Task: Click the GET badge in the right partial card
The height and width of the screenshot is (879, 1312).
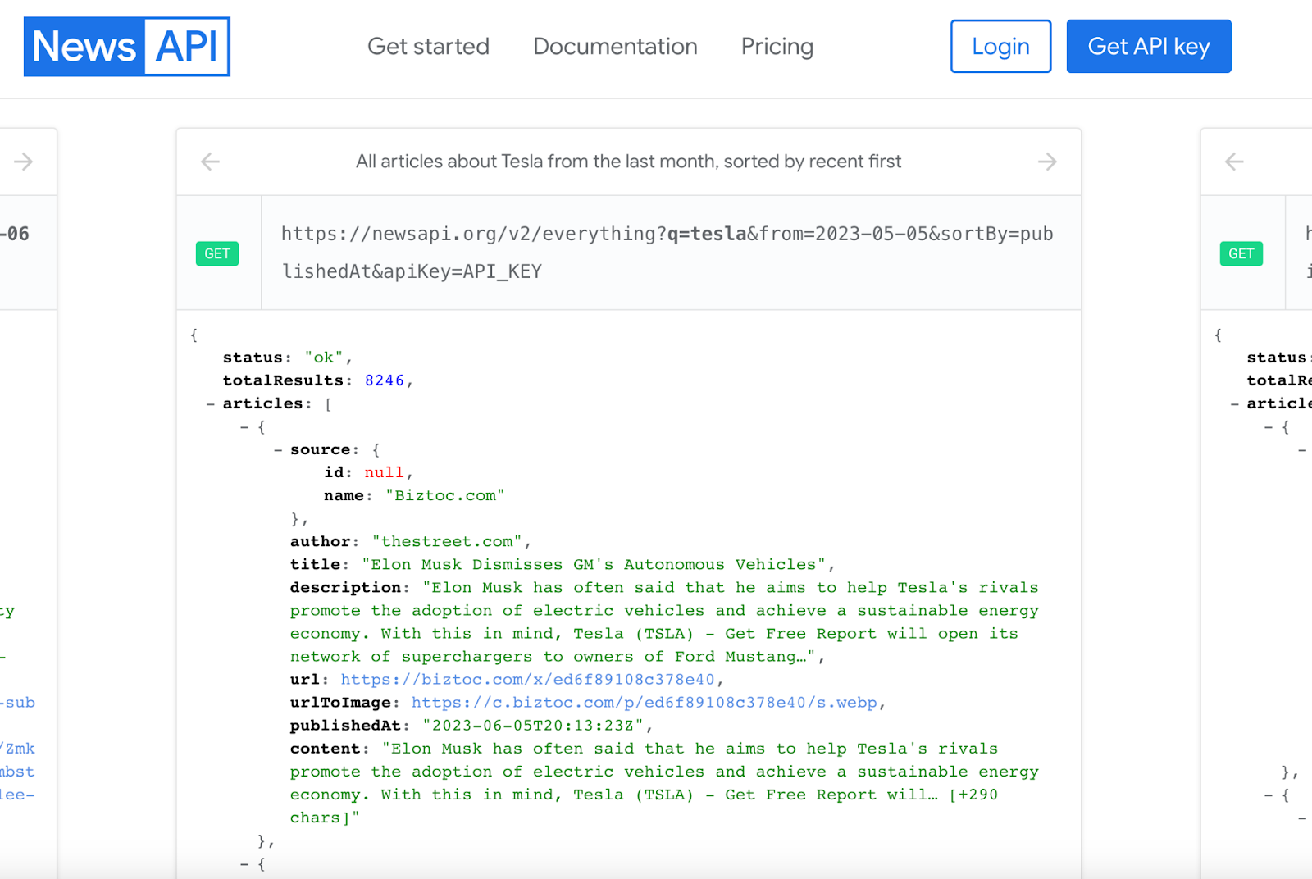Action: click(x=1241, y=253)
